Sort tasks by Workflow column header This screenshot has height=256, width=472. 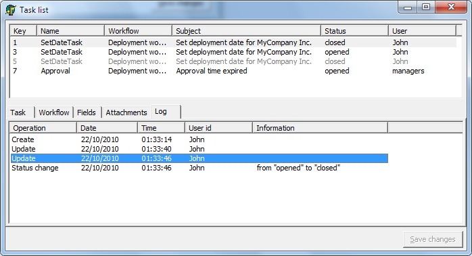click(x=138, y=31)
